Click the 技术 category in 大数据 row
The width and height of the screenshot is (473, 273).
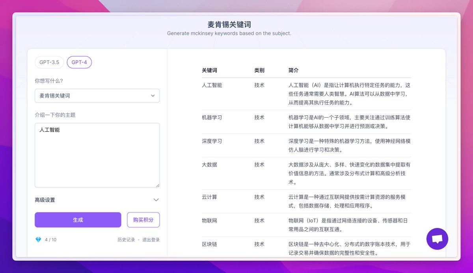tap(259, 165)
